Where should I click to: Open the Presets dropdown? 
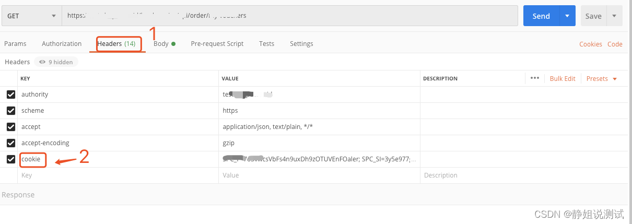[x=602, y=79]
